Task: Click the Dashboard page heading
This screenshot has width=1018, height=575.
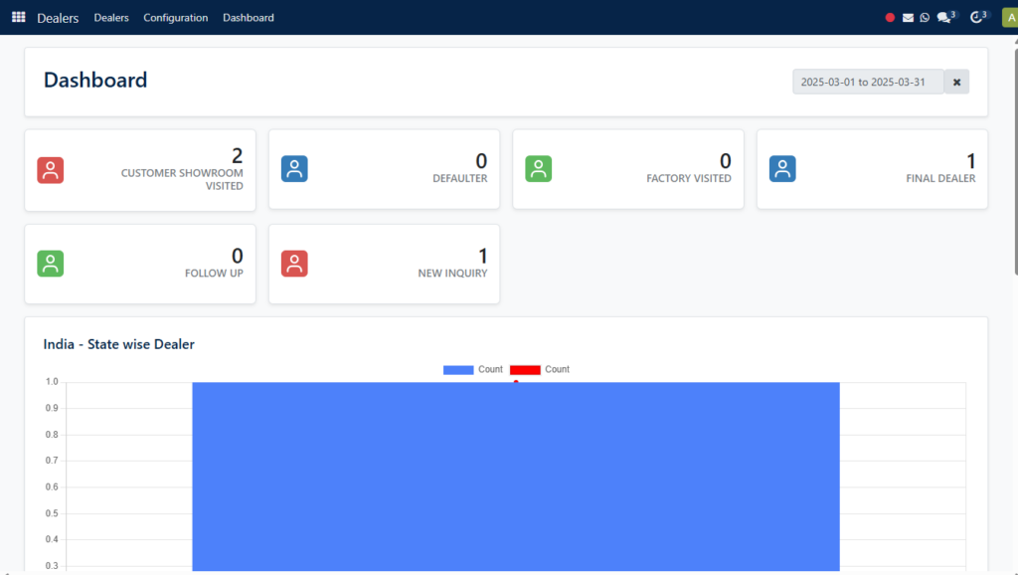Action: 95,80
